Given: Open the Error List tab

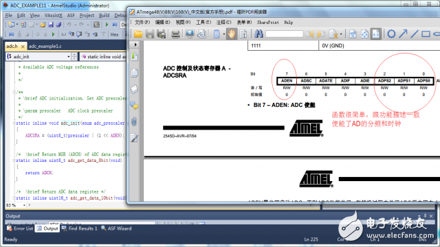Looking at the screenshot, I should coord(20,228).
